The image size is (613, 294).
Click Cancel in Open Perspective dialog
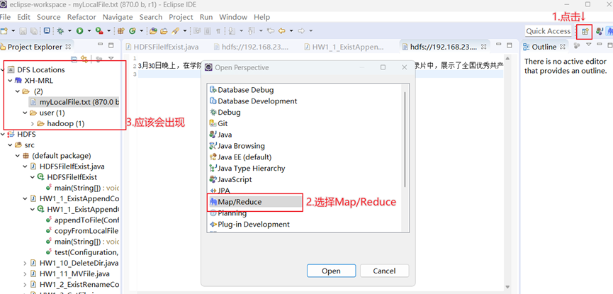tap(384, 271)
